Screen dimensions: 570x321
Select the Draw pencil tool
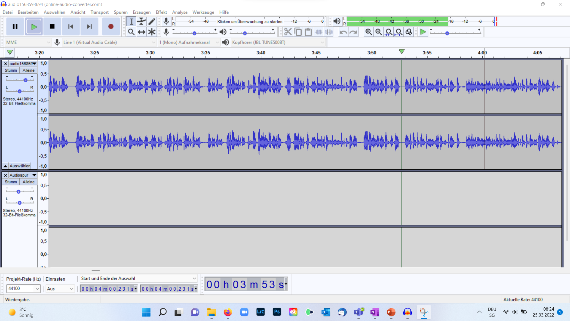click(152, 21)
